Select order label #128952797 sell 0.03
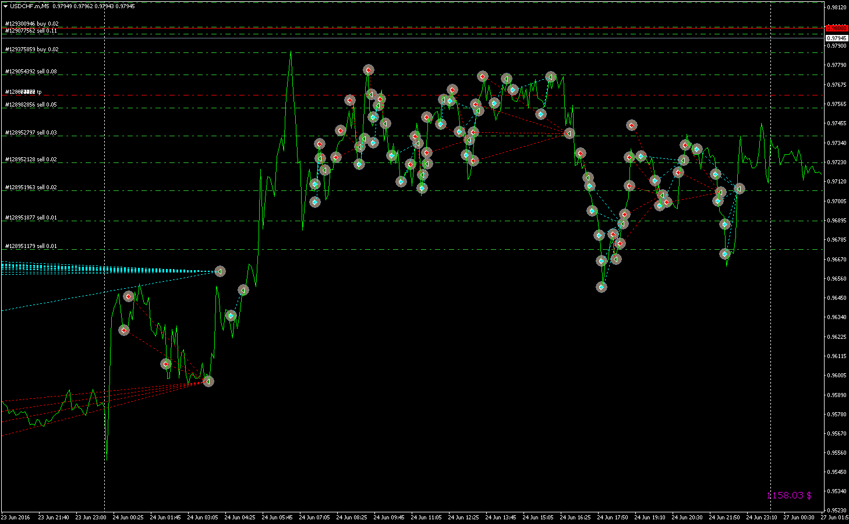 (x=31, y=133)
